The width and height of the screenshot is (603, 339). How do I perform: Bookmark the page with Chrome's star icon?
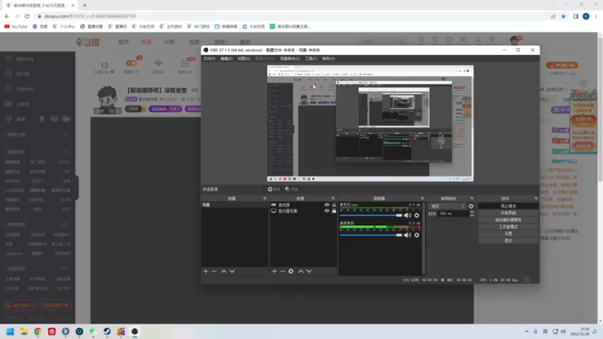tap(563, 16)
